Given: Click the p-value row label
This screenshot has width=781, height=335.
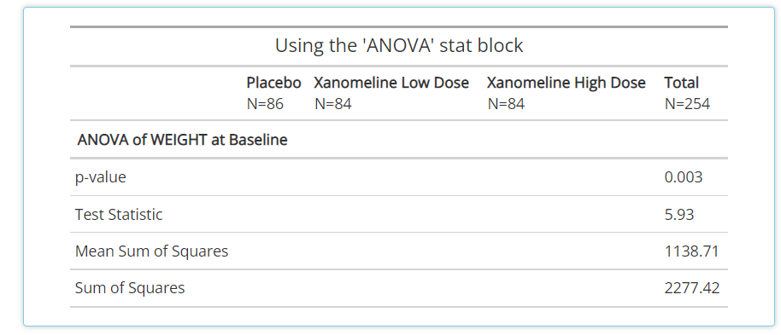Looking at the screenshot, I should tap(101, 177).
